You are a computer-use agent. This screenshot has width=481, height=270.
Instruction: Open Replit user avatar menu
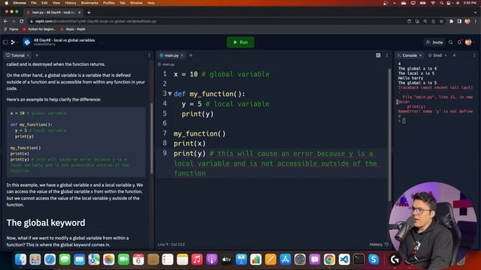pos(468,42)
